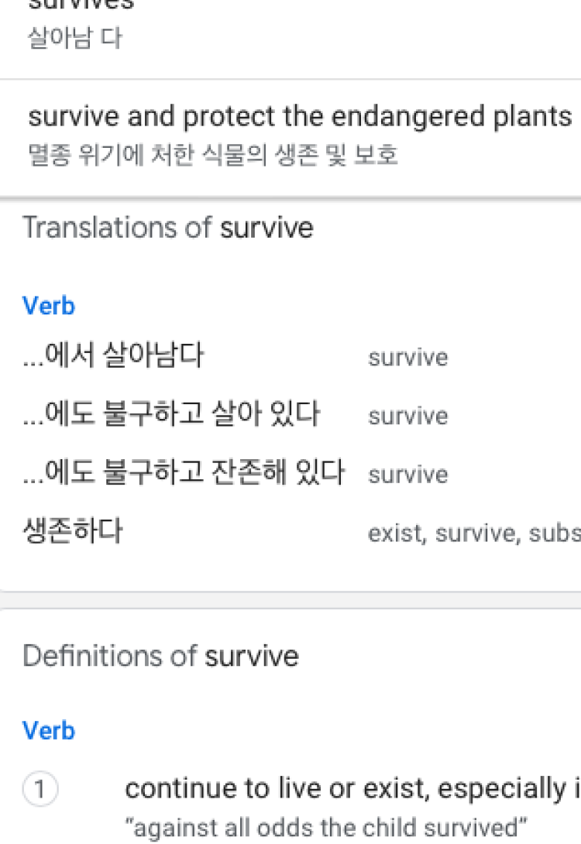Select the translation '...에서 살아남다'
Viewport: 581px width, 844px height.
[113, 356]
